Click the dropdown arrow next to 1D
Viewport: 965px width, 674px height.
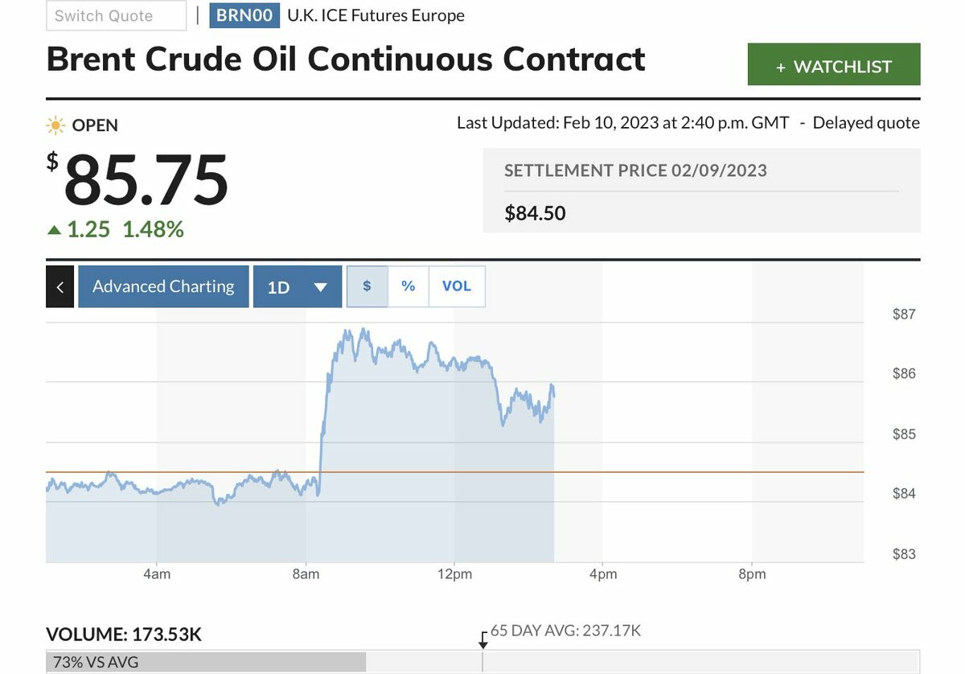pos(321,287)
